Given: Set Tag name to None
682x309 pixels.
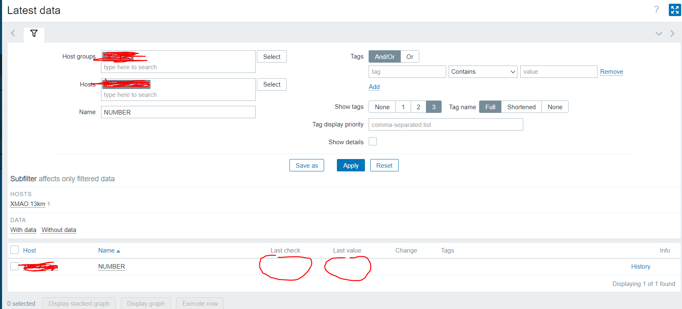Looking at the screenshot, I should 555,107.
